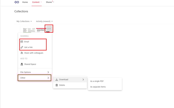Click the Share with colleagues people icon

click(x=22, y=53)
